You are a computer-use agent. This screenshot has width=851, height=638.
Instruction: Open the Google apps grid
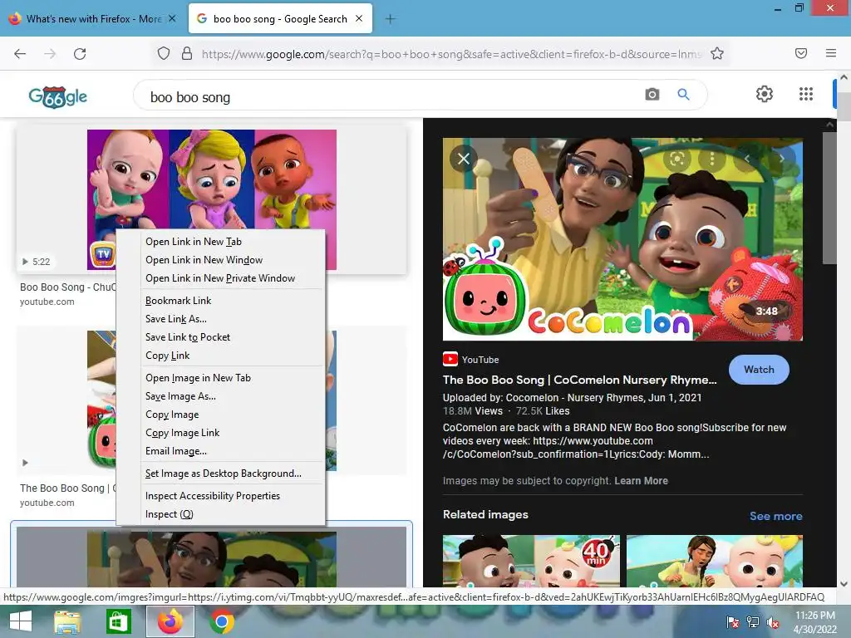pyautogui.click(x=806, y=94)
